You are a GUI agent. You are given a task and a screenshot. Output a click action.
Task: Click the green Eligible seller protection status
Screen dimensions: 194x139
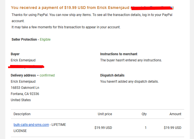click(45, 40)
